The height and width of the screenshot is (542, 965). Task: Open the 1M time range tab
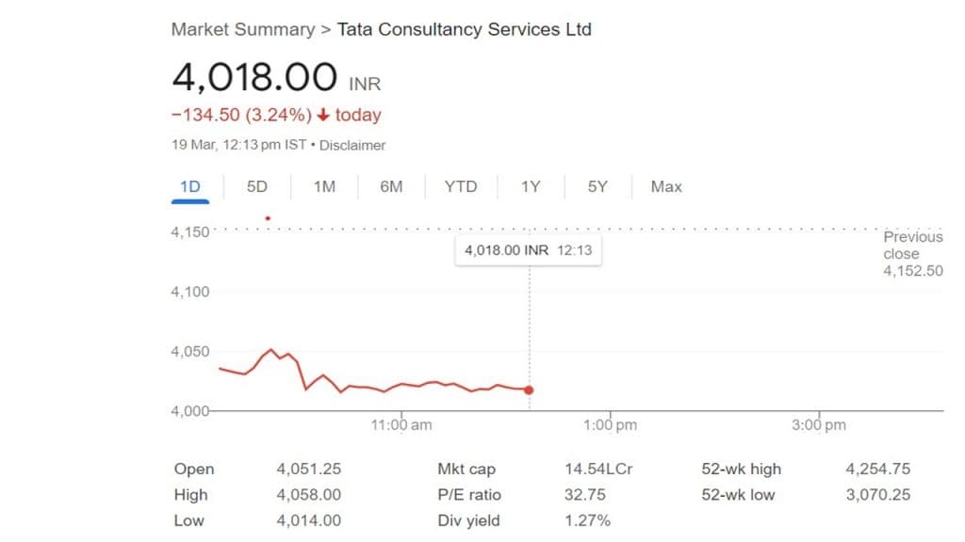(x=324, y=186)
